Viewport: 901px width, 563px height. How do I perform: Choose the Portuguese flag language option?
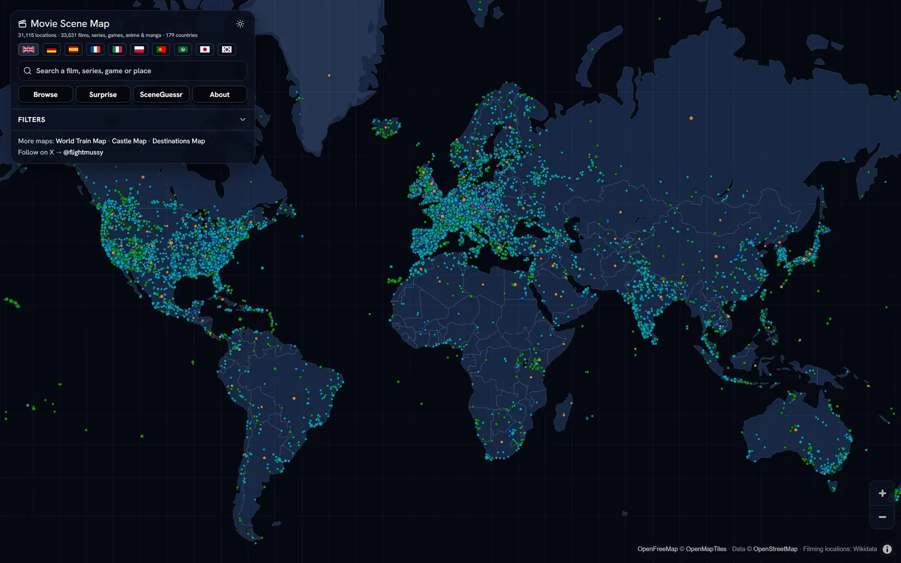click(x=161, y=50)
